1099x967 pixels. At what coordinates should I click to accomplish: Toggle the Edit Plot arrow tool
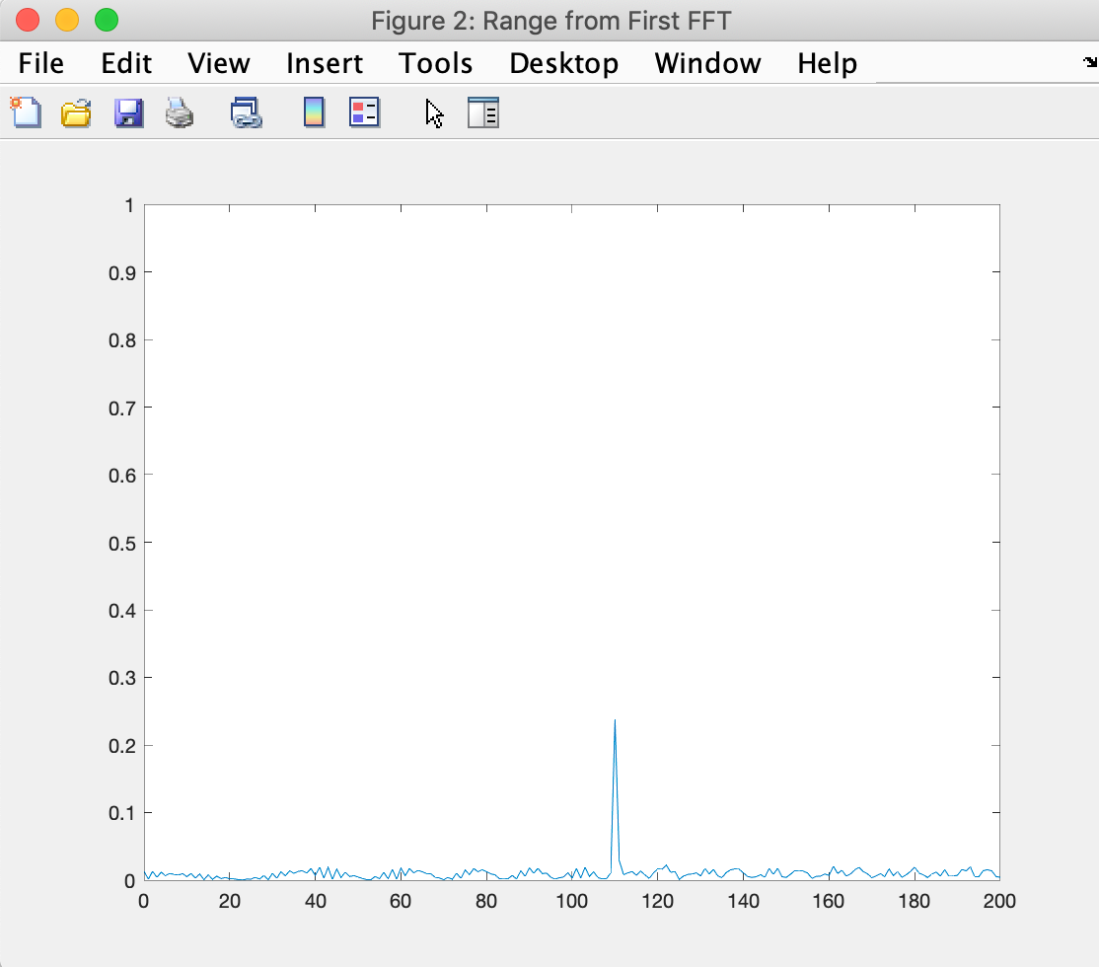[434, 113]
